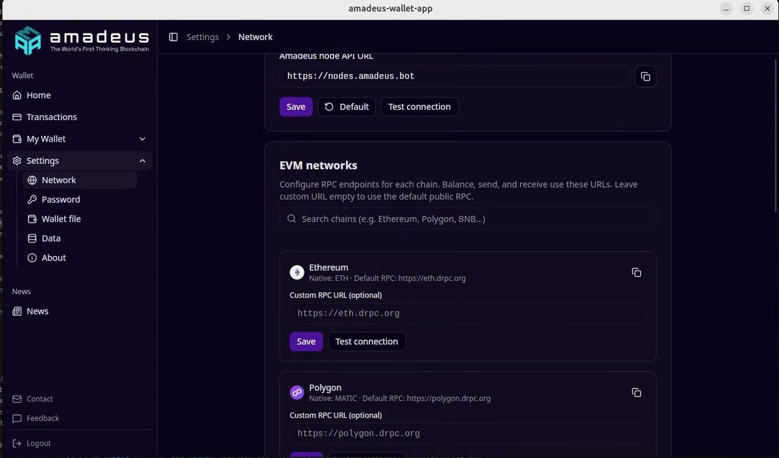This screenshot has height=458, width=779.
Task: Copy the Amadeus node API URL
Action: tap(645, 77)
